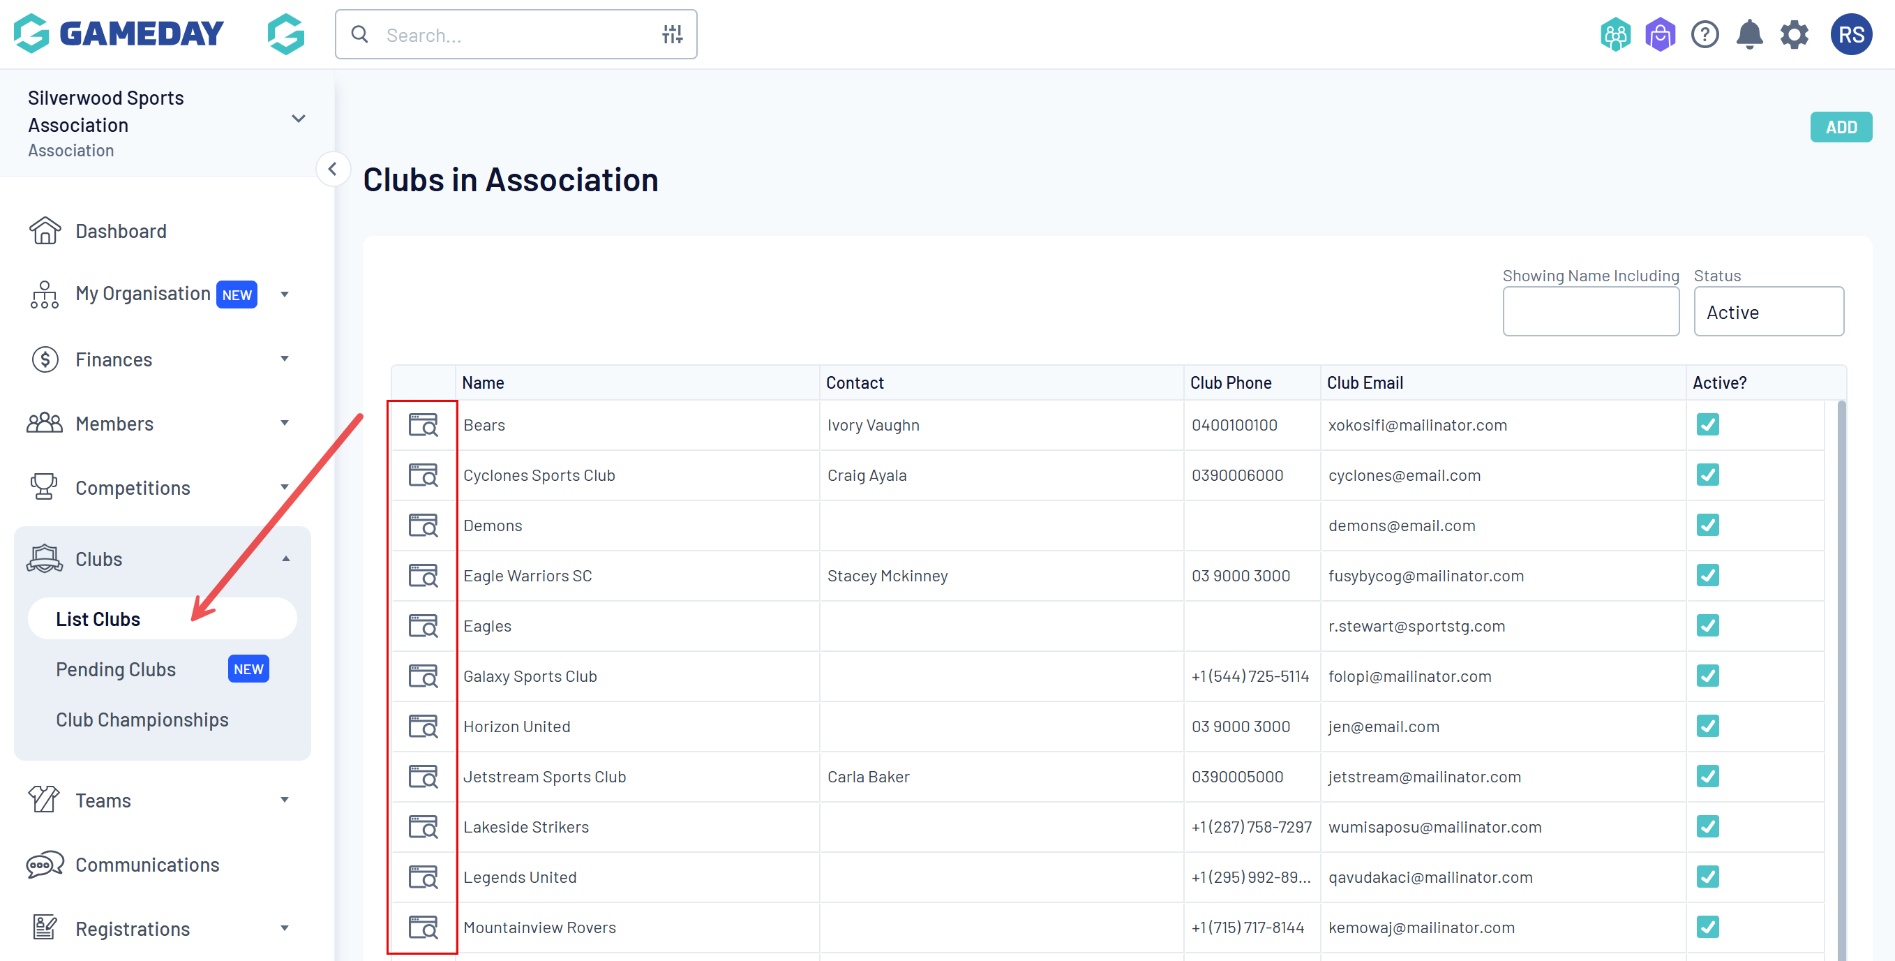Uncheck the Active checkbox for Demons

tap(1707, 526)
